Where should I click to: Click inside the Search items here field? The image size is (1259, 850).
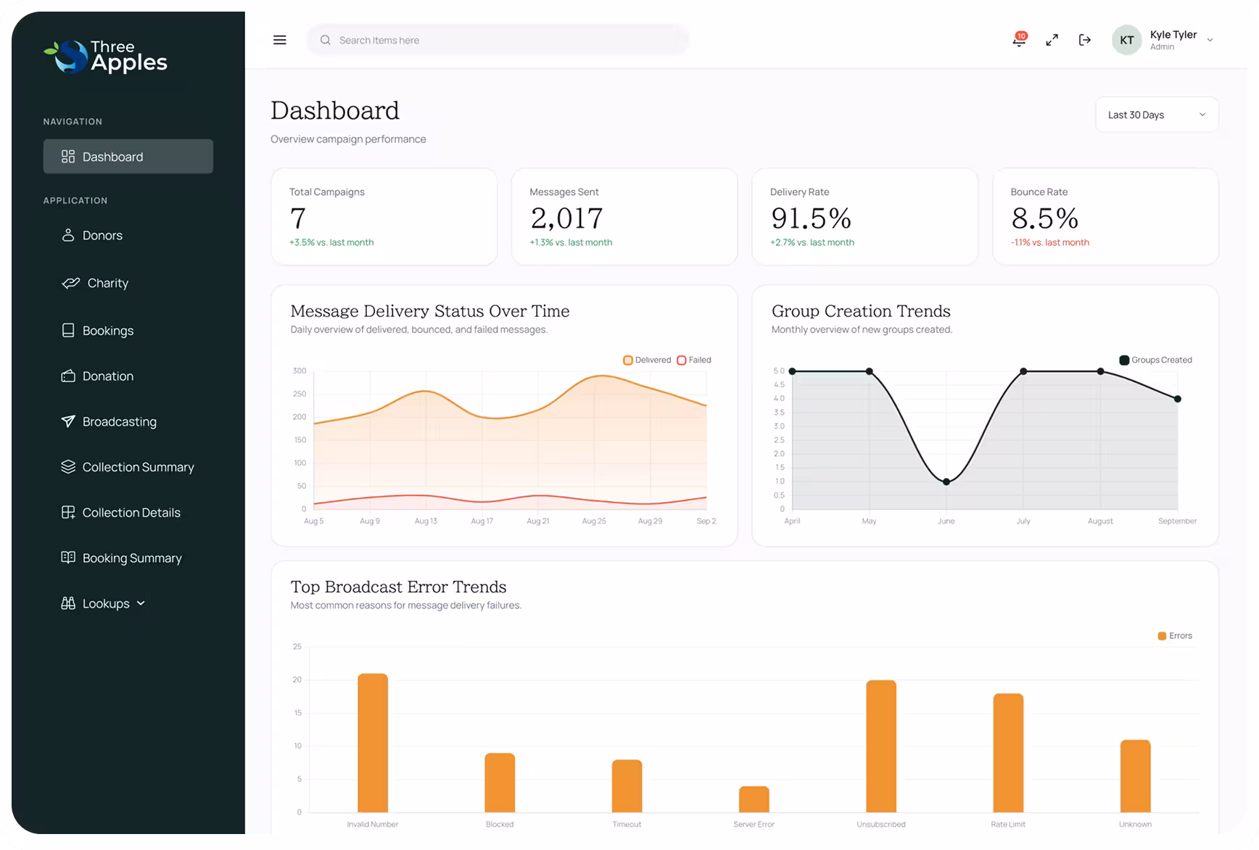point(498,40)
